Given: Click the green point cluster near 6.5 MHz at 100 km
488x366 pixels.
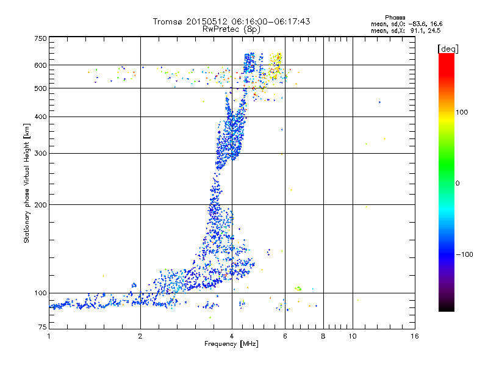Looking at the screenshot, I should pyautogui.click(x=298, y=289).
